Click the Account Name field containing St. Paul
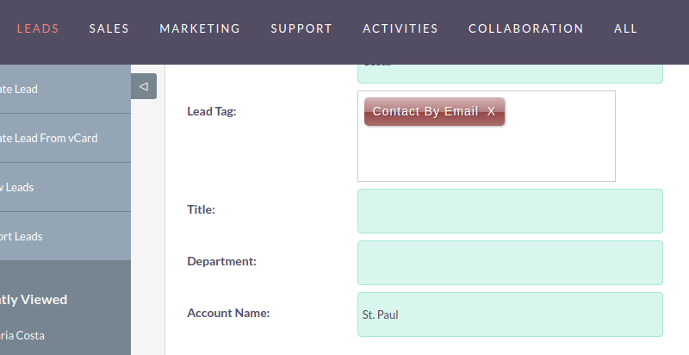This screenshot has width=689, height=355. [510, 315]
